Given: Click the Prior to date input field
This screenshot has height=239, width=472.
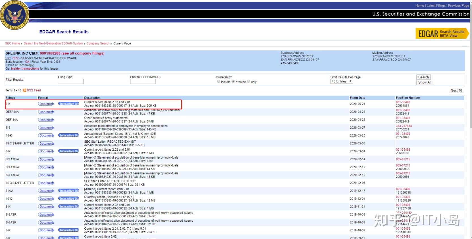Looking at the screenshot, I should point(143,81).
